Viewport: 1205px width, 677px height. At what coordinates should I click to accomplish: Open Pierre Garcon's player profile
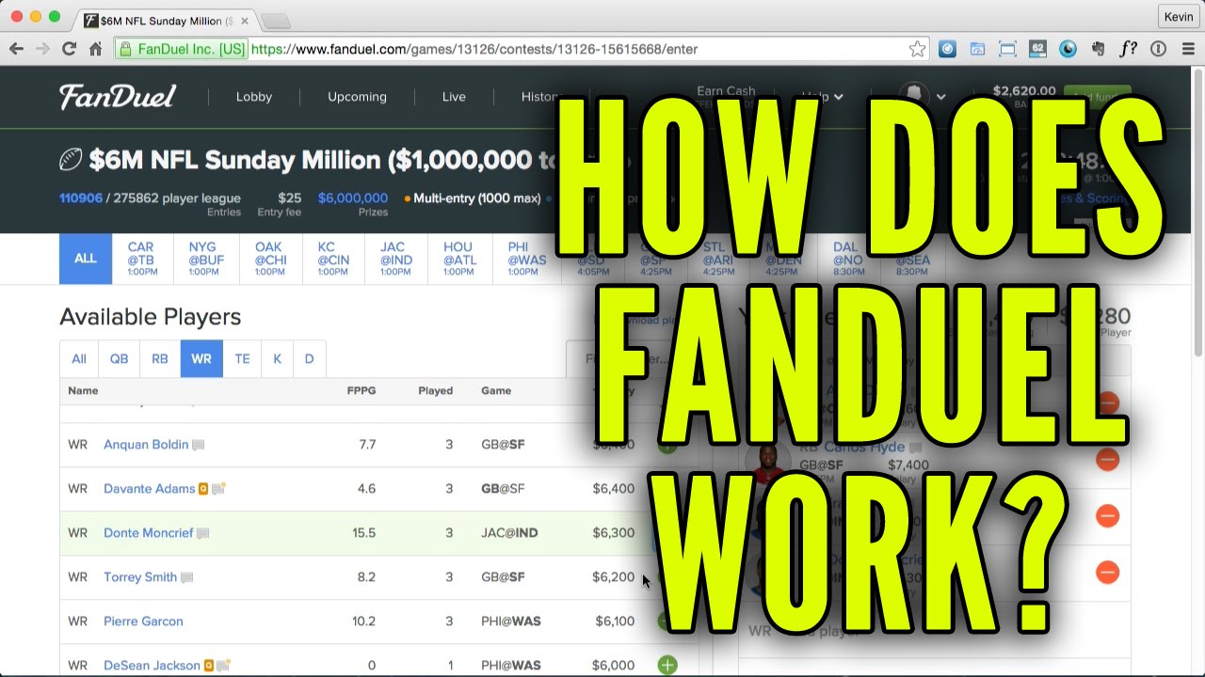tap(143, 622)
